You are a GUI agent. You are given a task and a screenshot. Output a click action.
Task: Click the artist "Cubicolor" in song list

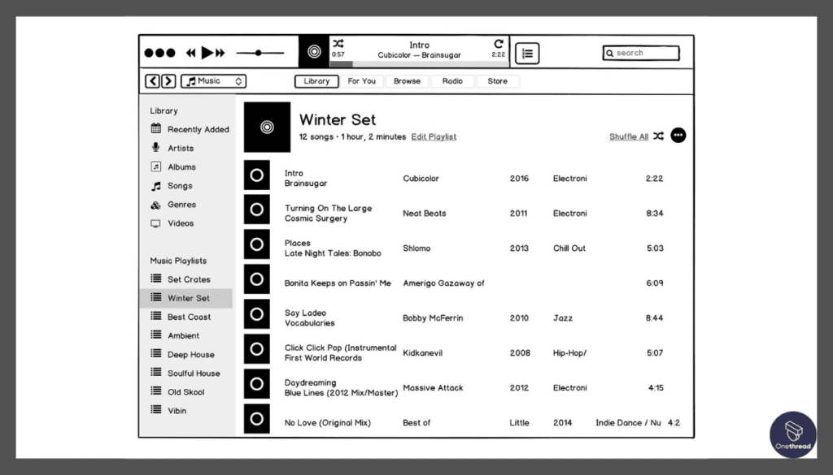[421, 179]
